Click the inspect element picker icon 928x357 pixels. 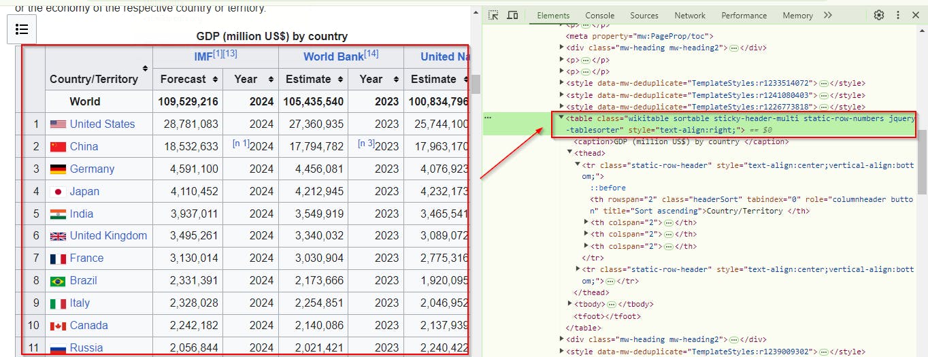[494, 15]
